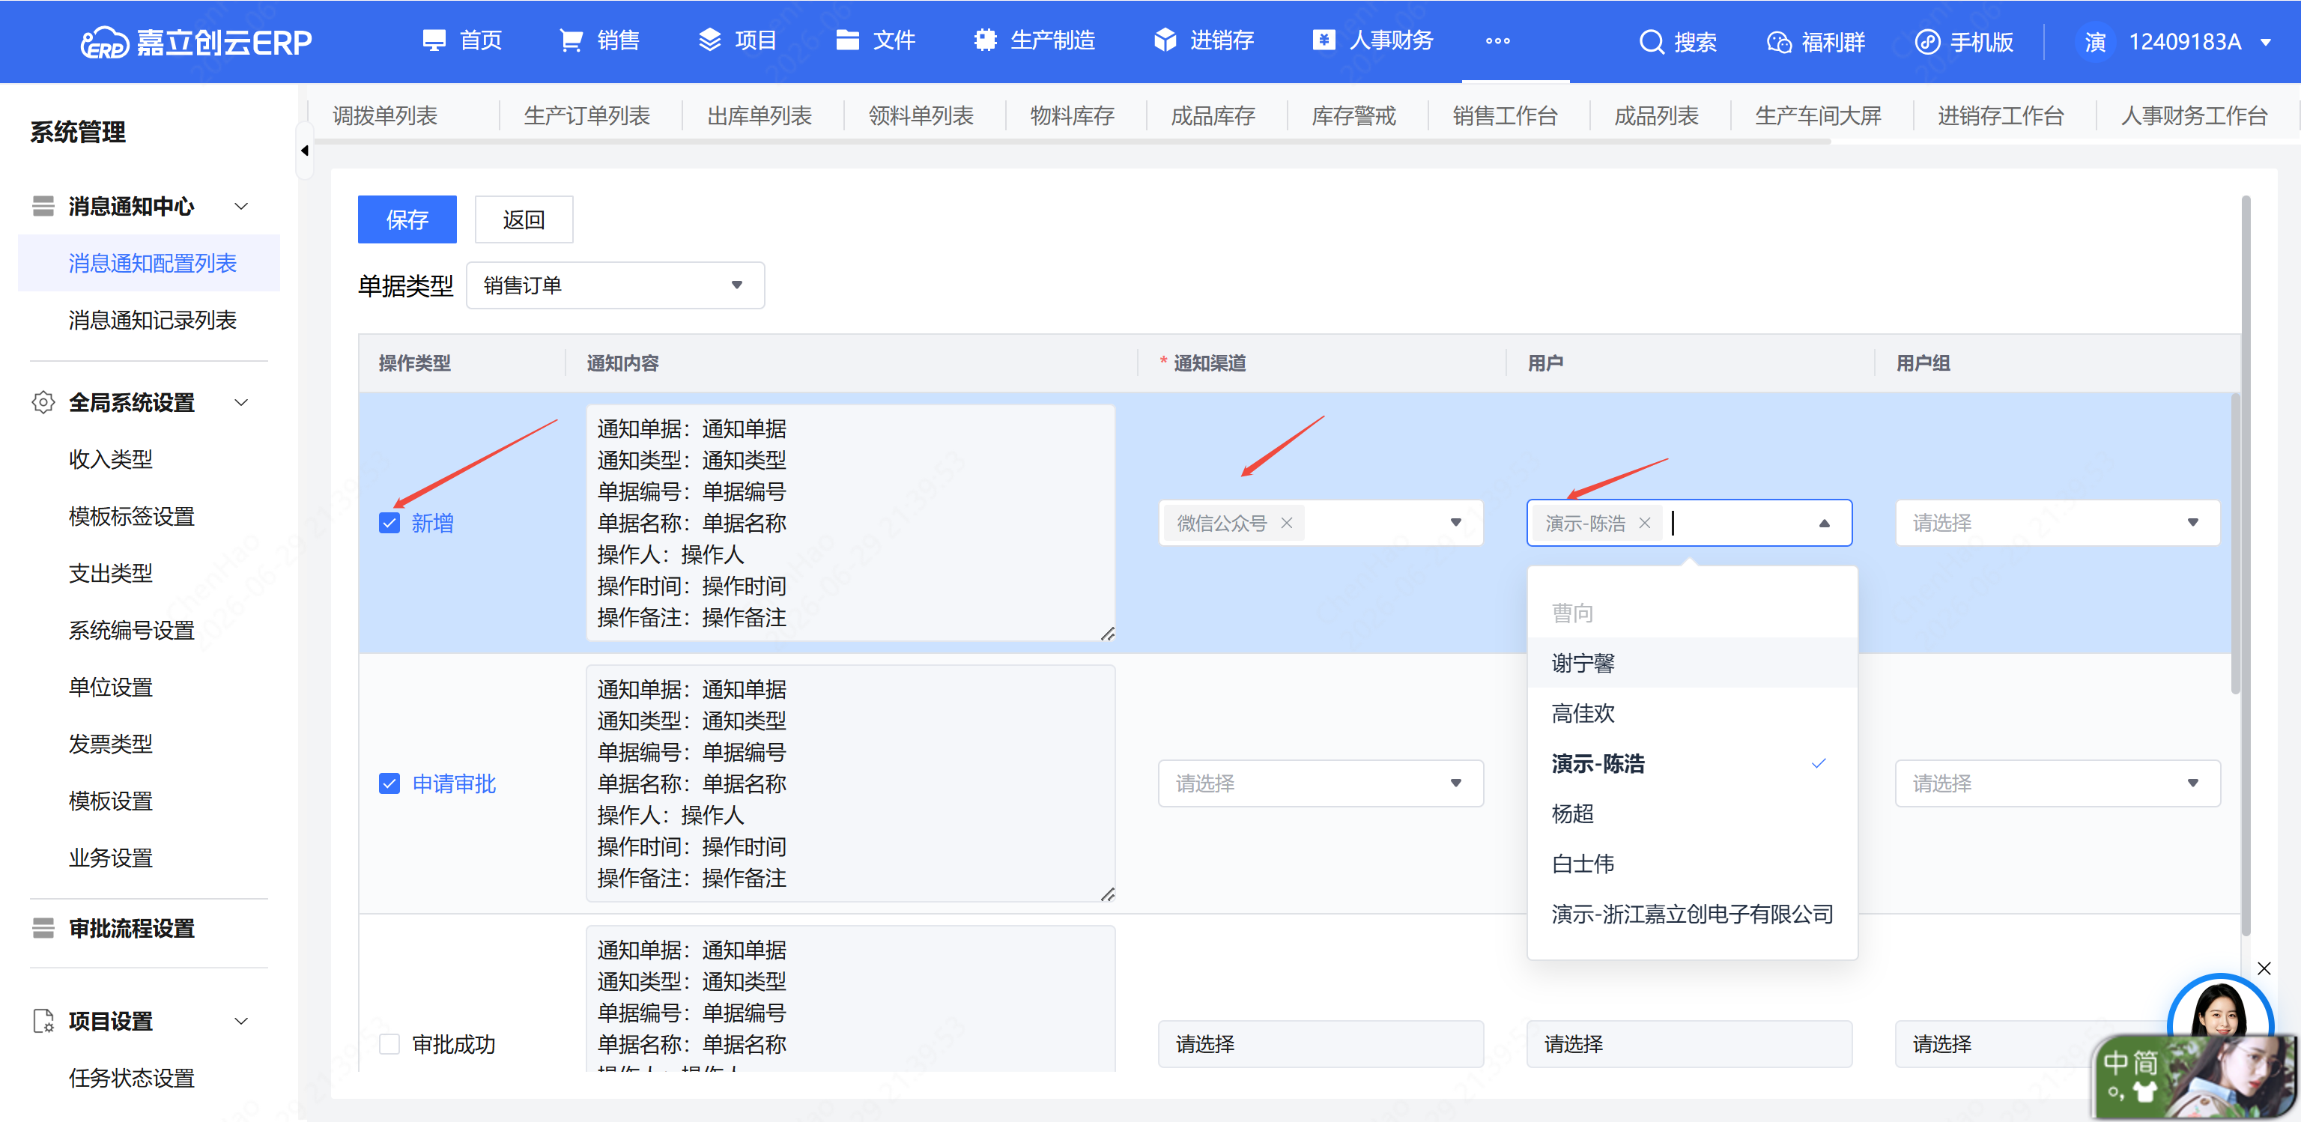Open the 手机版 mobile version
This screenshot has width=2301, height=1122.
tap(1964, 42)
